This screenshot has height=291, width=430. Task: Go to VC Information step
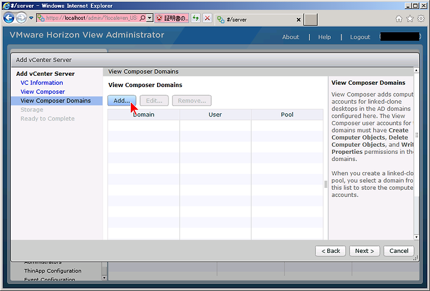tap(42, 83)
